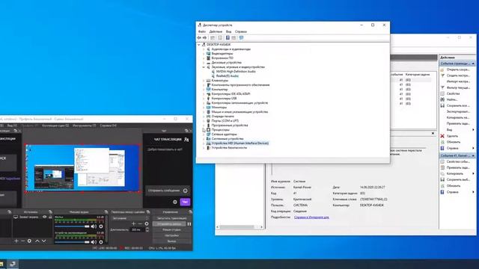Select Realtek(R) Audio device in Device Manager
Viewport: 479px width, 269px height.
point(228,76)
